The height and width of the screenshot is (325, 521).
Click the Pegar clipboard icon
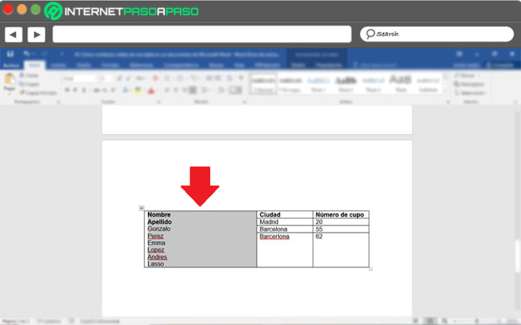pyautogui.click(x=9, y=79)
